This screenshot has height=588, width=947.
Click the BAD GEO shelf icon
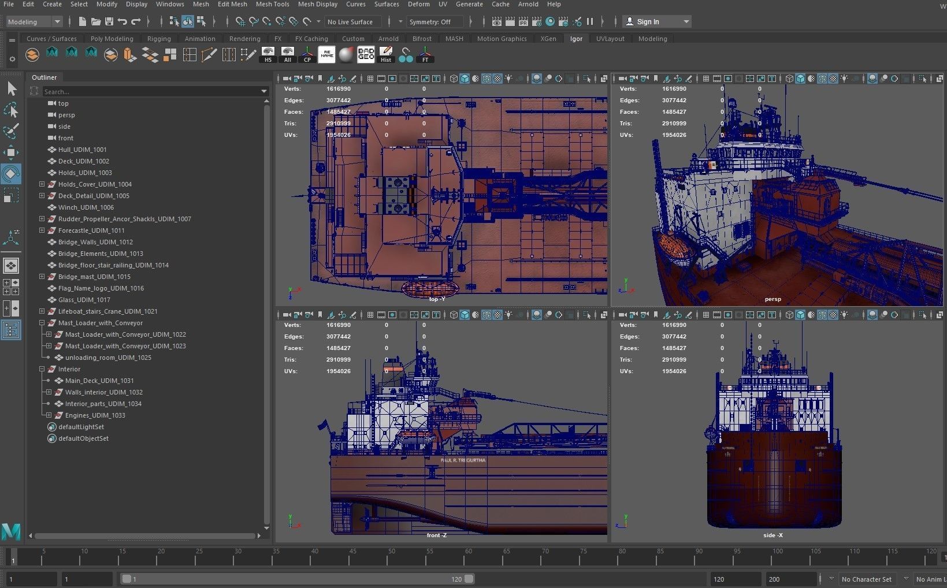point(366,55)
